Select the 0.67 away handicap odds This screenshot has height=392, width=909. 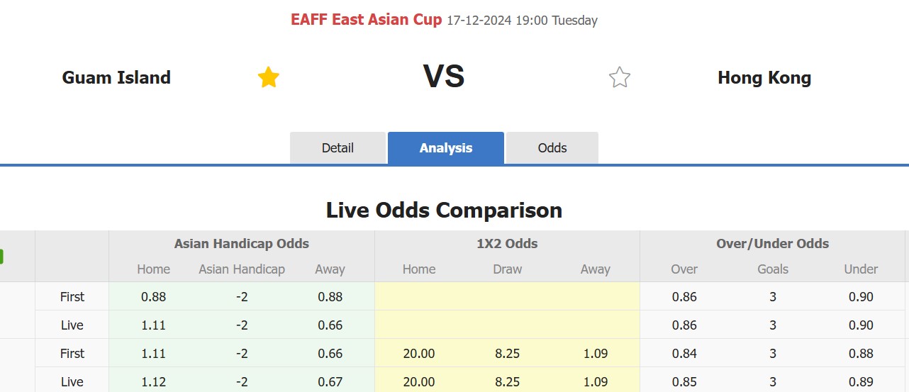[x=330, y=382]
